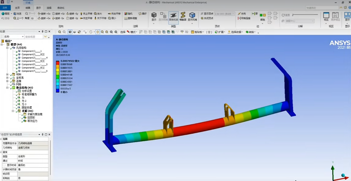Click the 偏好 preferences annotation icon
The width and height of the screenshot is (351, 181).
point(143,14)
